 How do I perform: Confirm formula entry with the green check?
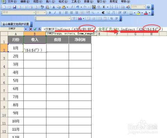(x=35, y=29)
